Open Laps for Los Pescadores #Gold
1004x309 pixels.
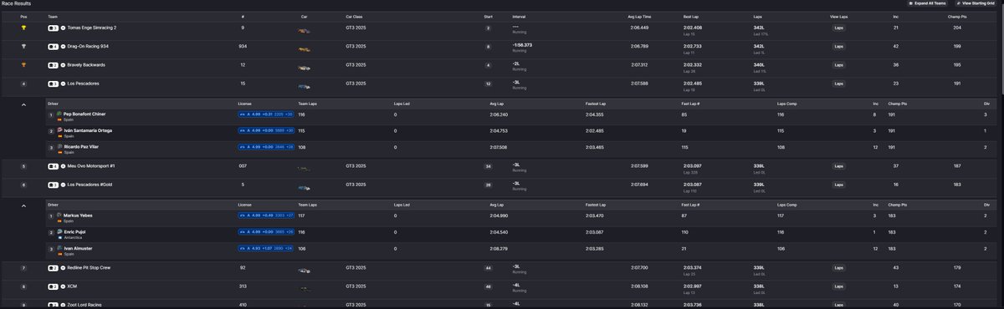coord(838,185)
